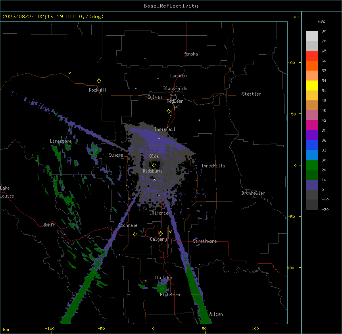342x334 pixels.
Task: Click the Limestone label
Action: point(61,141)
